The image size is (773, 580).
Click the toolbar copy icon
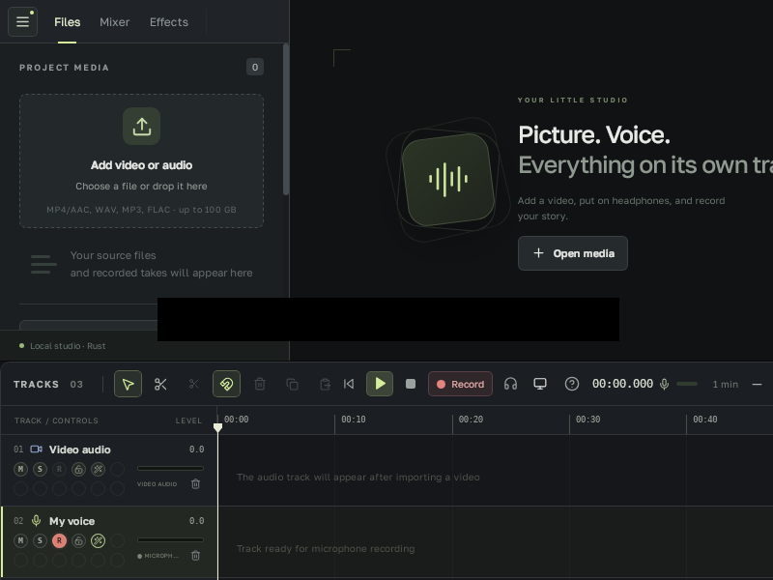coord(293,384)
